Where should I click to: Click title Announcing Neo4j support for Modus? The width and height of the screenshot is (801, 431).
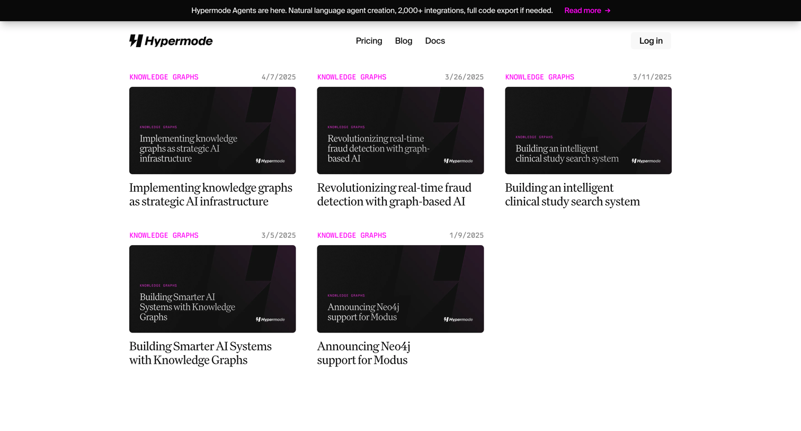[x=364, y=353]
